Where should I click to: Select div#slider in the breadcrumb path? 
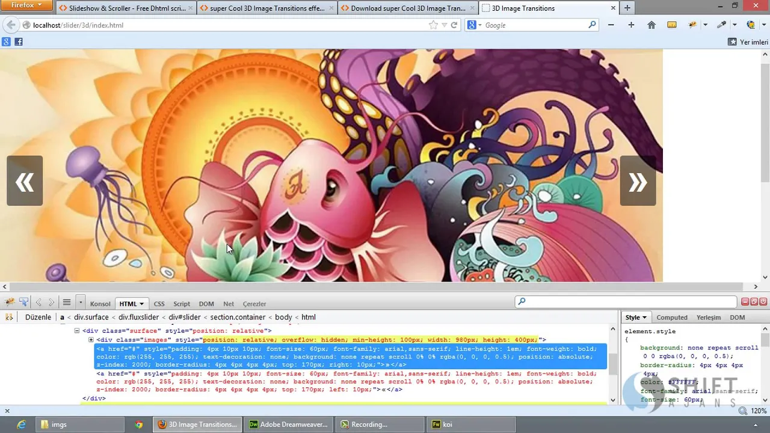point(185,317)
